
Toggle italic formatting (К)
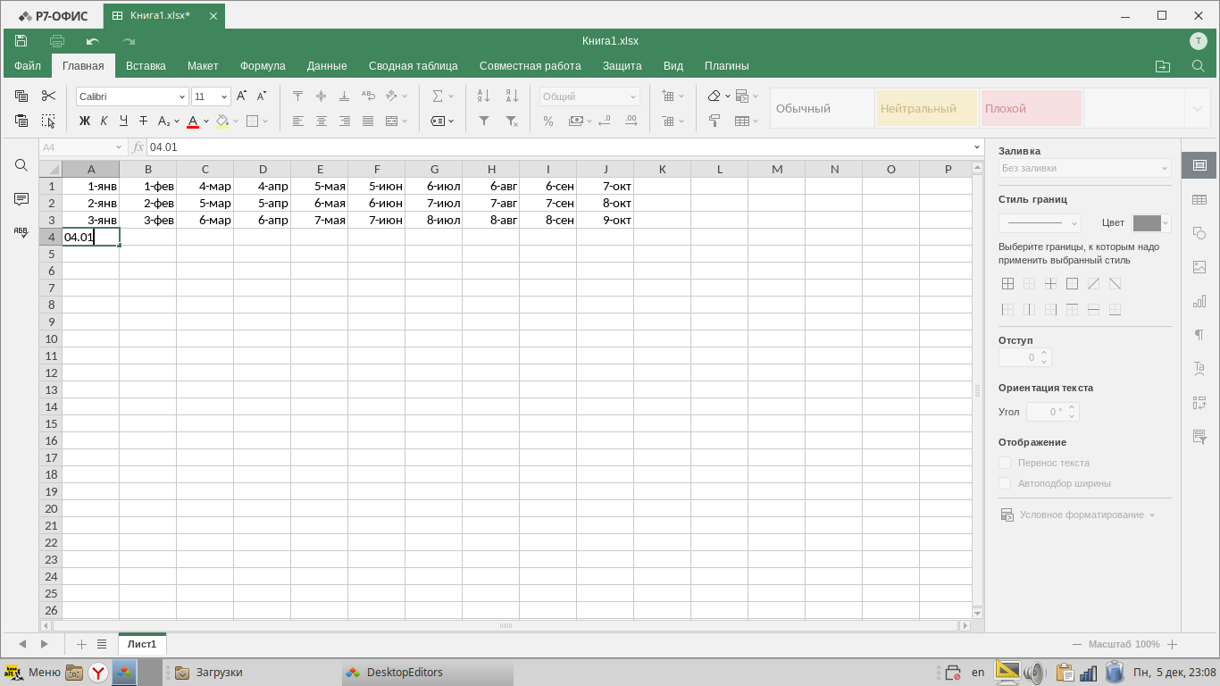pos(104,121)
